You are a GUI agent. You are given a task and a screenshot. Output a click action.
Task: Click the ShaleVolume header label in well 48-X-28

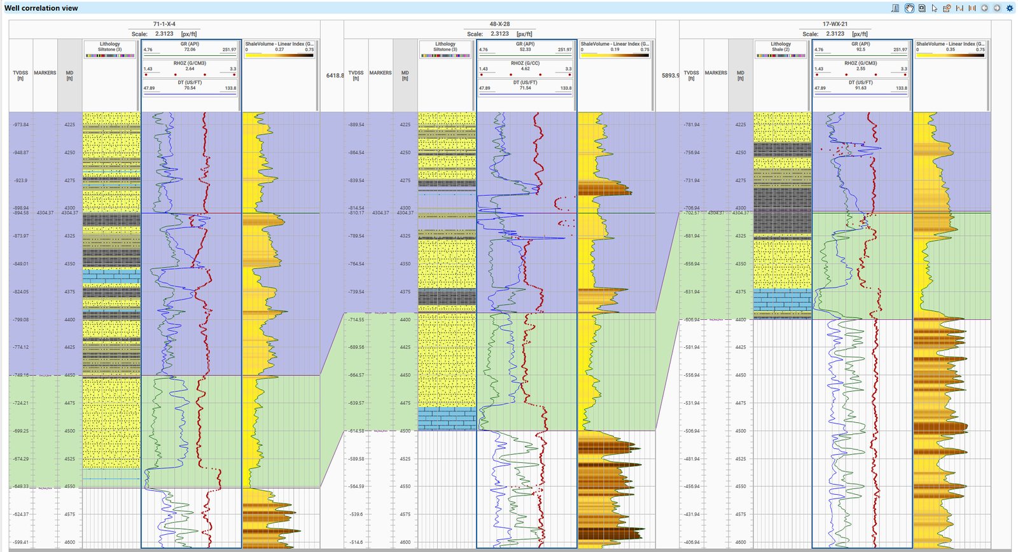click(615, 44)
